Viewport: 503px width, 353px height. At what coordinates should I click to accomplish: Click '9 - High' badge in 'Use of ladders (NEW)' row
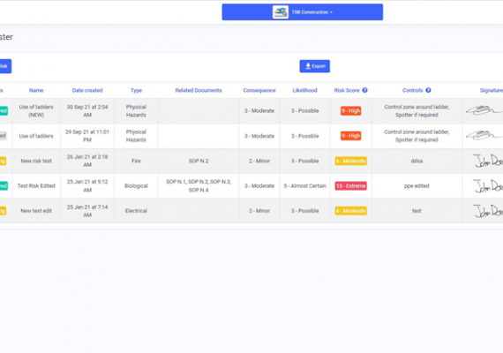point(351,111)
